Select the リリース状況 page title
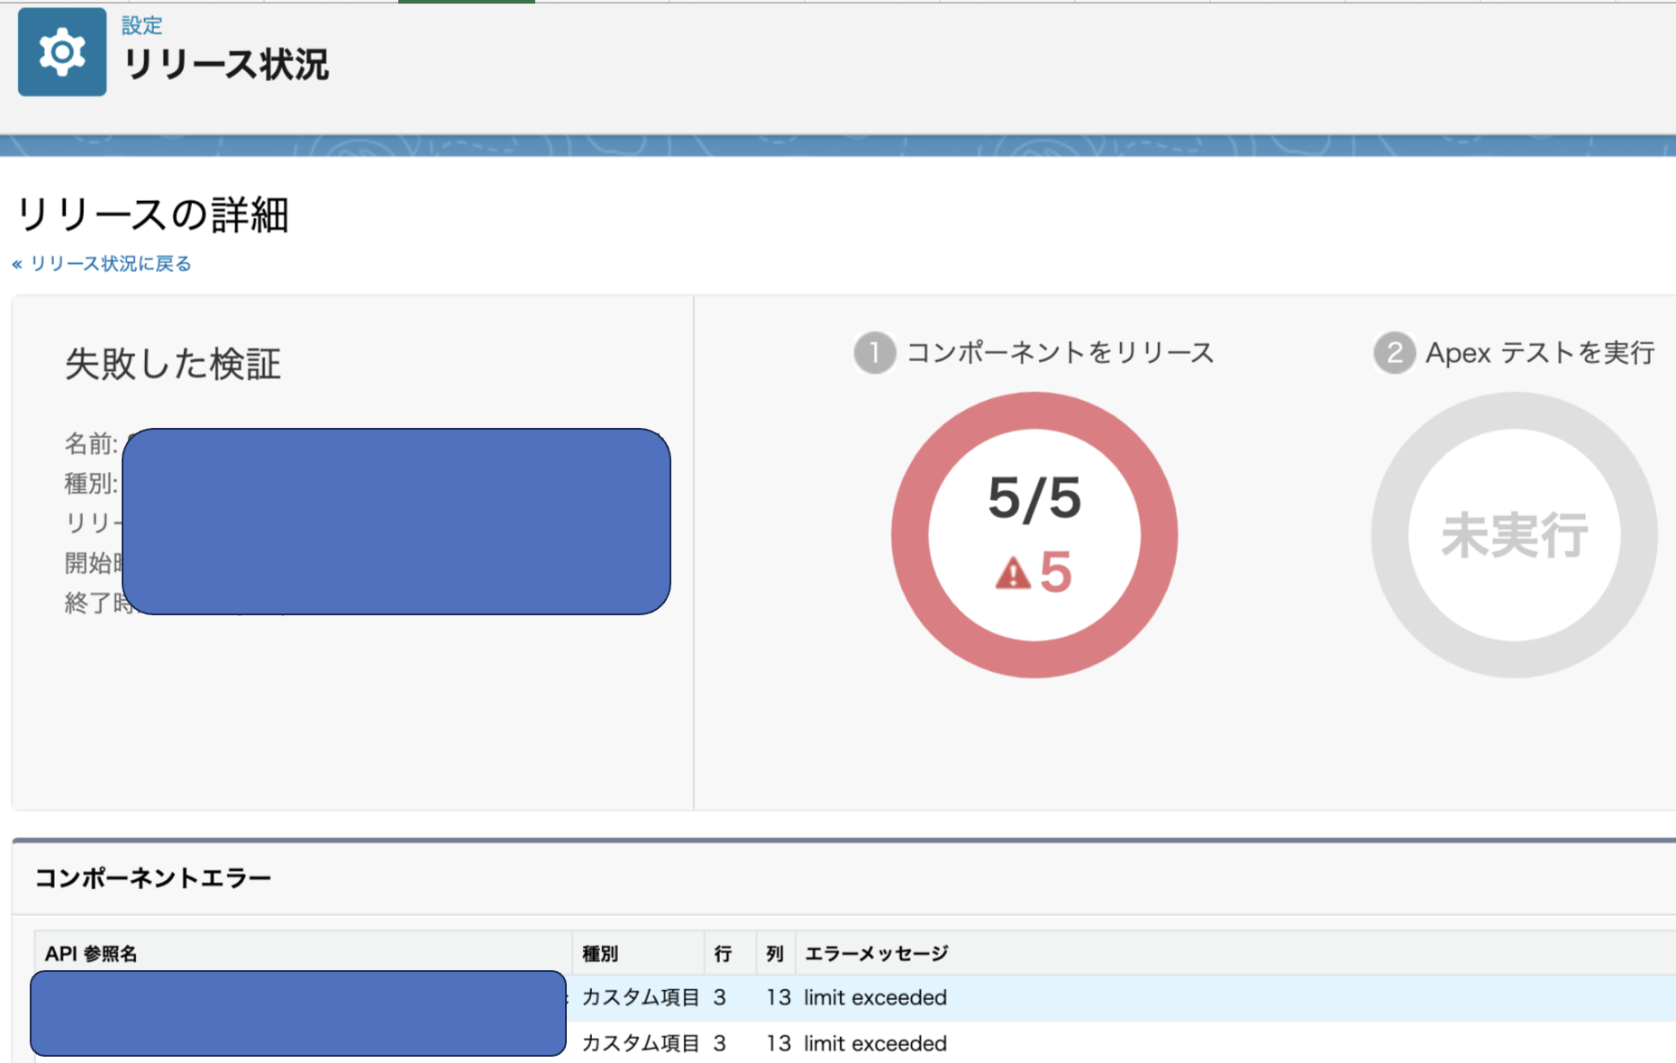The image size is (1676, 1063). pyautogui.click(x=225, y=65)
